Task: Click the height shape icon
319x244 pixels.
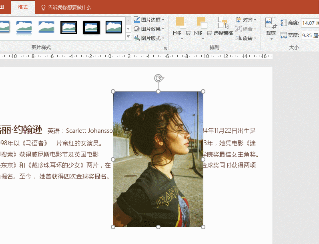Action: (x=284, y=23)
